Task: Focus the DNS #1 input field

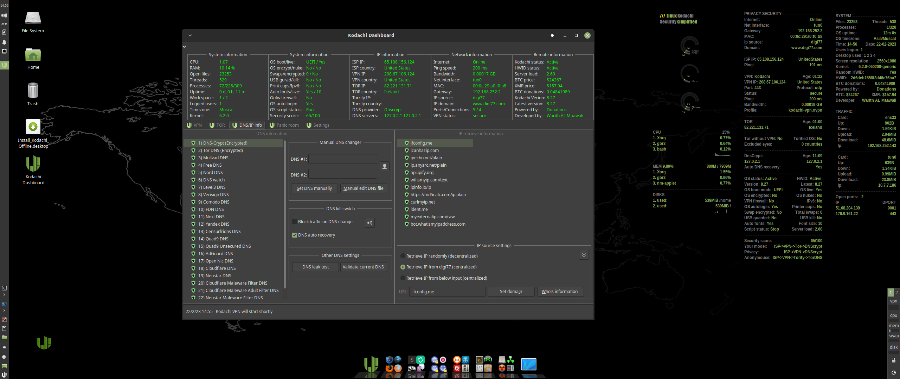Action: 343,159
